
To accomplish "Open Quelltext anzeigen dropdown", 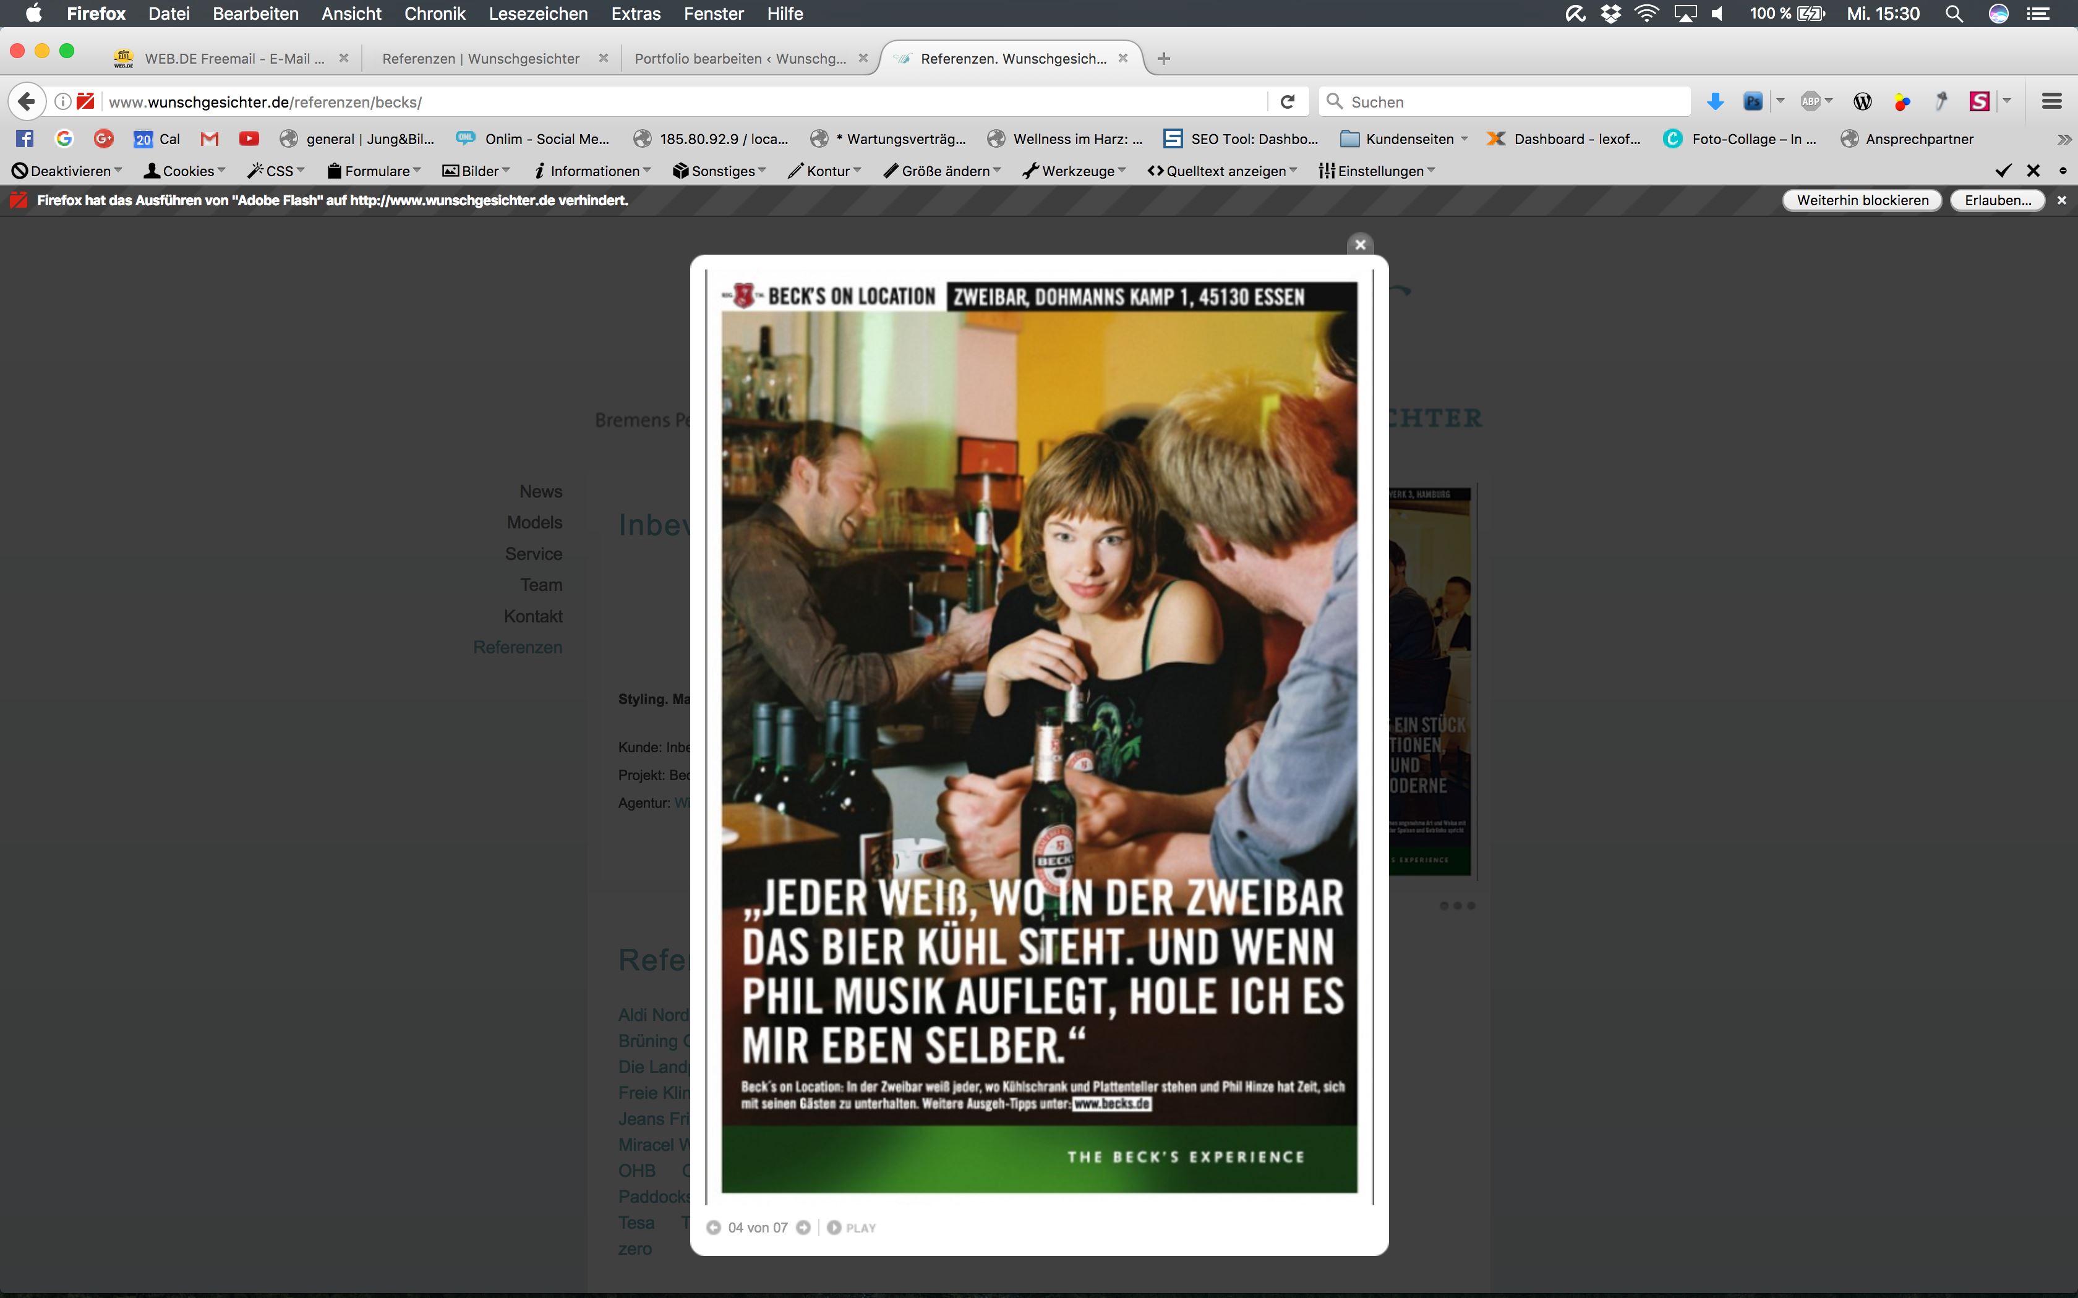I will [x=1222, y=171].
